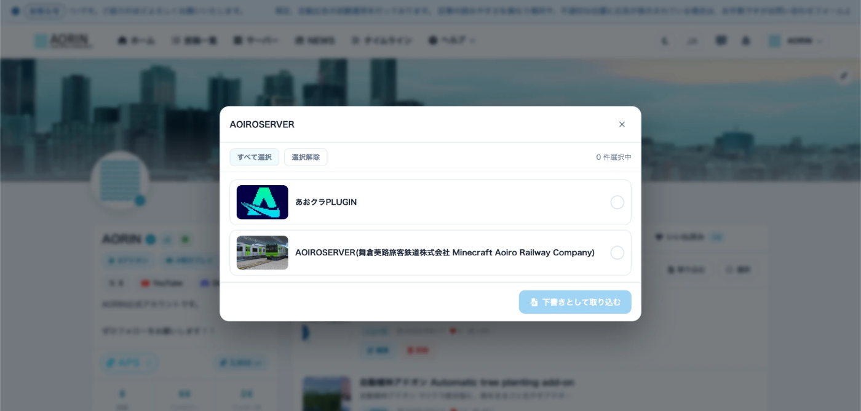Open the YouTube link on profile
This screenshot has height=411, width=861.
(162, 283)
